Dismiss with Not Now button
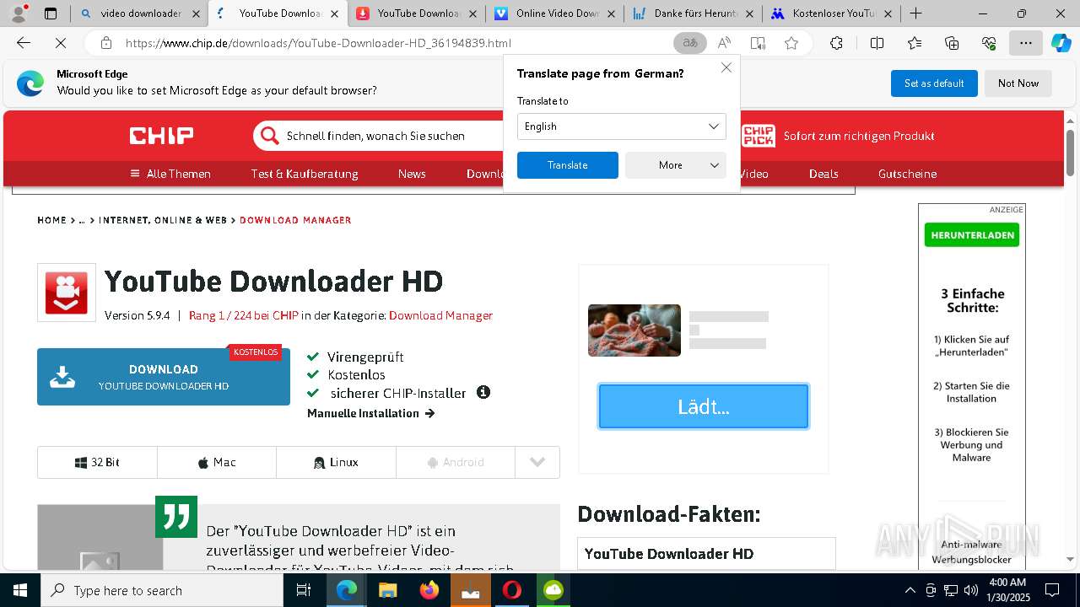Screen dimensions: 1080x607 pyautogui.click(x=1018, y=83)
